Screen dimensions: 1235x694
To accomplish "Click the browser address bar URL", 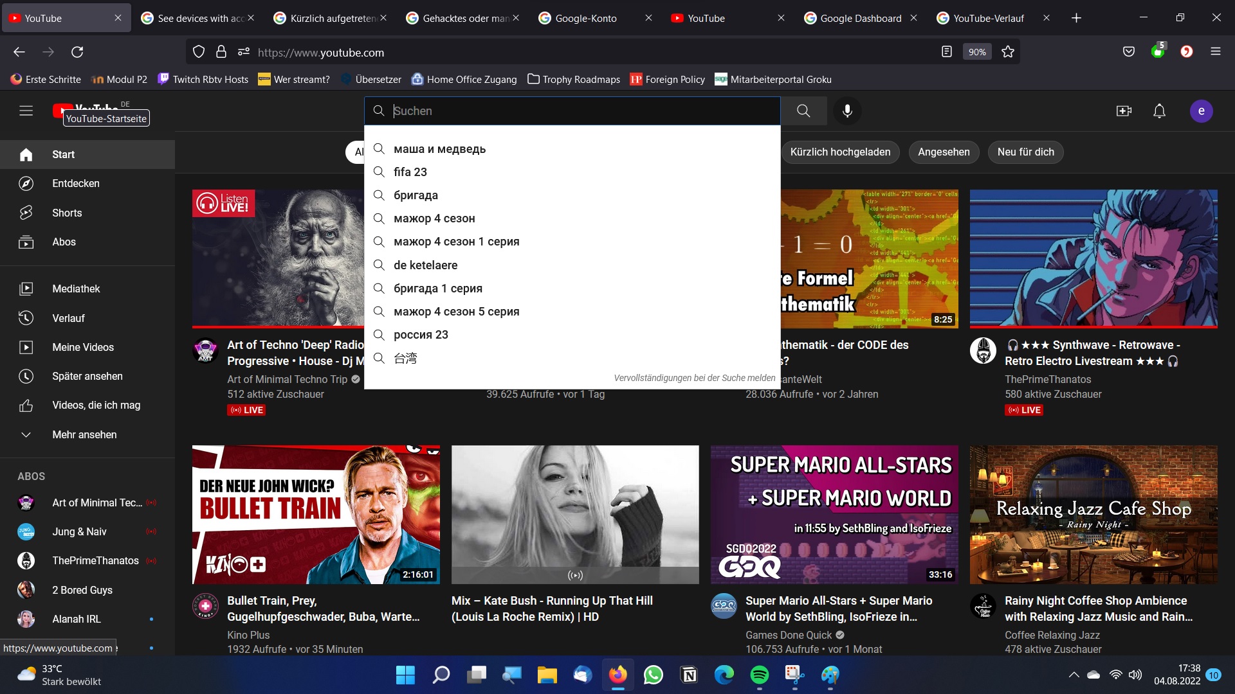I will 321,53.
